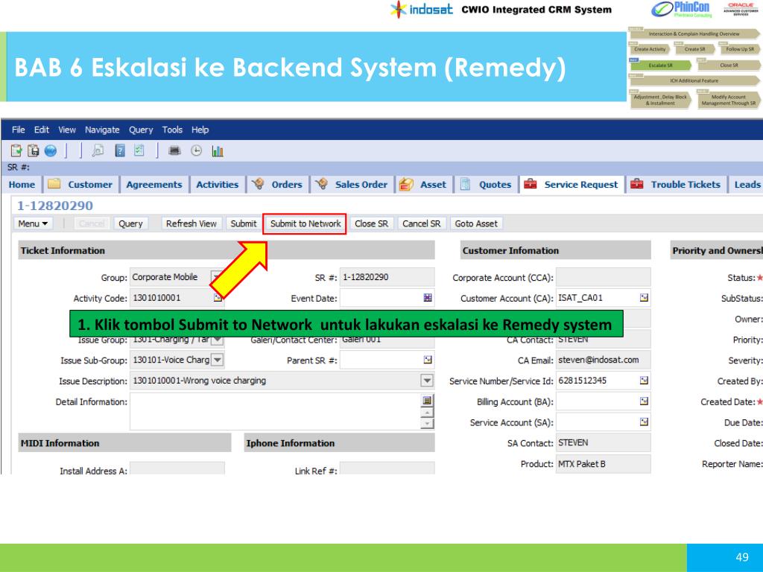
Task: Open the Detail Information text editor icon
Action: point(427,400)
